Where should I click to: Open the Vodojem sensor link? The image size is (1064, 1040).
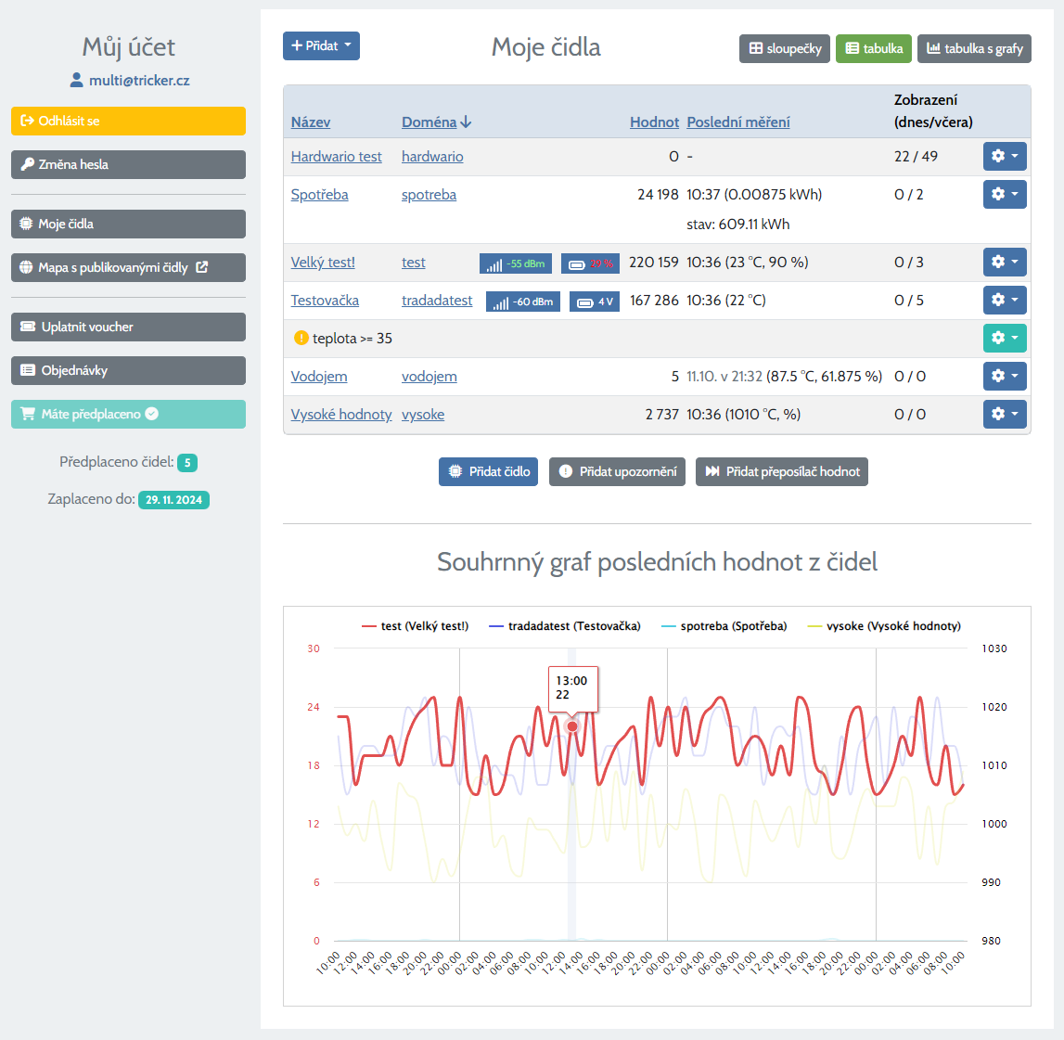pyautogui.click(x=319, y=377)
